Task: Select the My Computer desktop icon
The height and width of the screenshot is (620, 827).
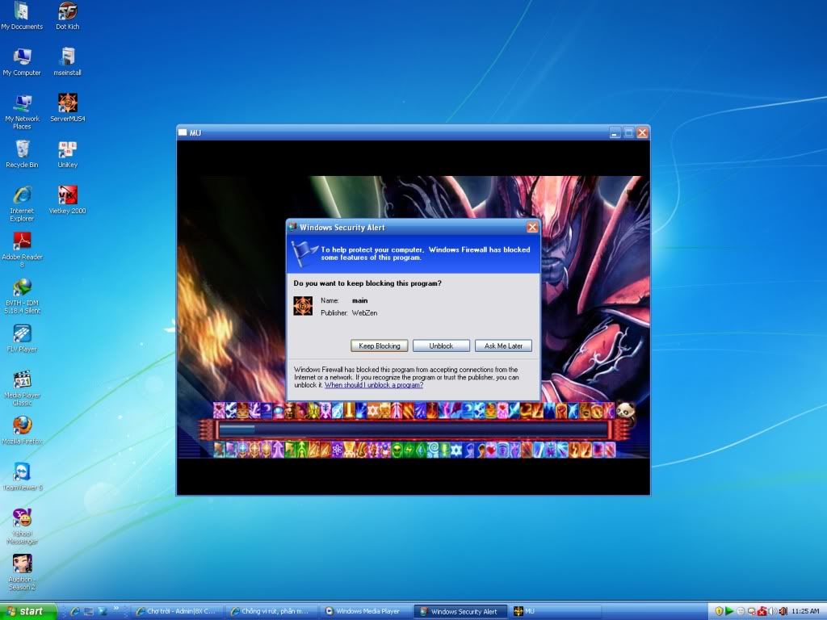Action: coord(22,61)
